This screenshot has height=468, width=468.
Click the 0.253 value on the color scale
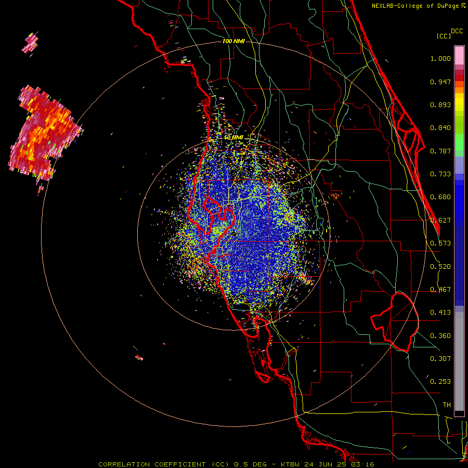[440, 382]
